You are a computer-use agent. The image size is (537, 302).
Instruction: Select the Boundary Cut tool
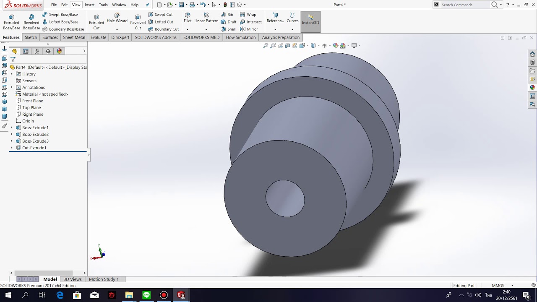click(x=163, y=29)
